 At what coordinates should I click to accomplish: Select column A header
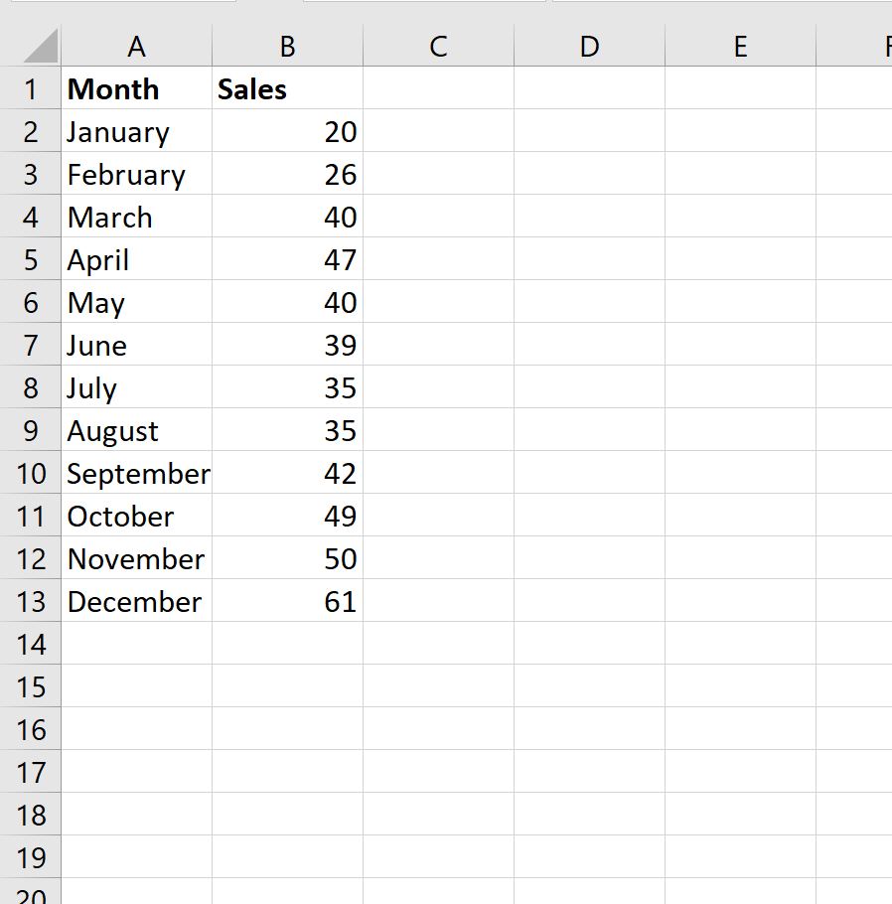click(137, 46)
